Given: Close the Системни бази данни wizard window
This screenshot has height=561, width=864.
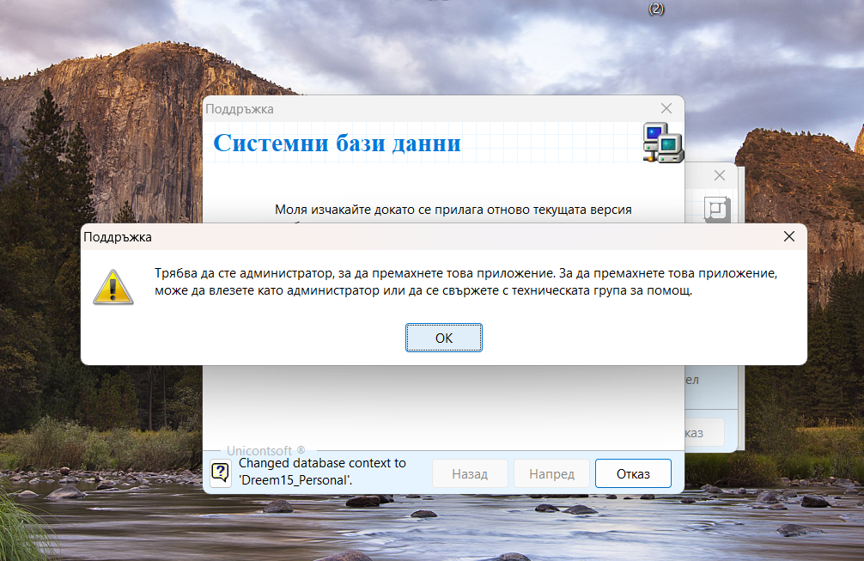Looking at the screenshot, I should [666, 108].
